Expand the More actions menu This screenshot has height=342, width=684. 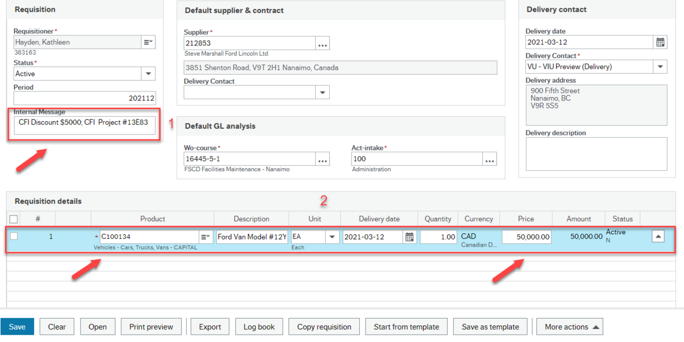point(569,327)
